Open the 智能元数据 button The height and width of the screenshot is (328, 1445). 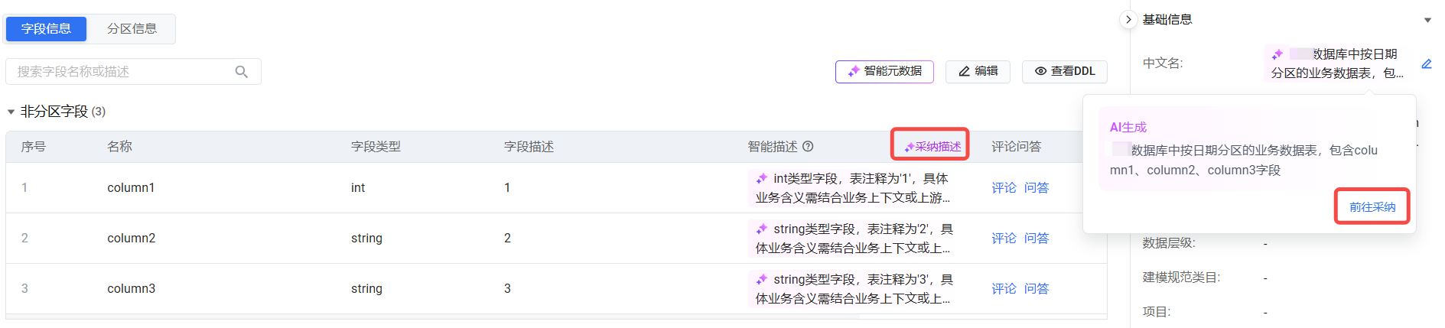(x=884, y=71)
